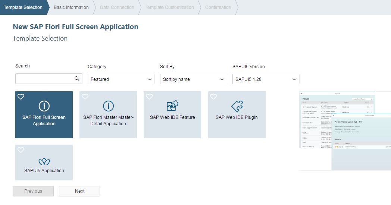Focus the template Search input field

[45, 79]
